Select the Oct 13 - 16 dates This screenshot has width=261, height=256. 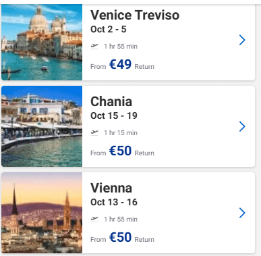[x=114, y=202]
